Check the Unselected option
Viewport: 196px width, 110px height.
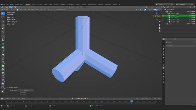pyautogui.click(x=19, y=93)
